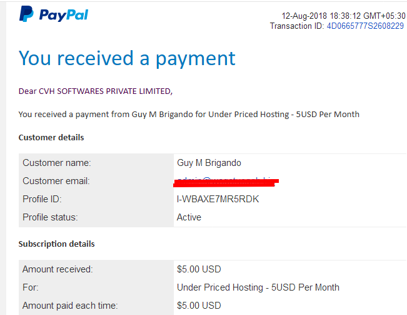Click the payment description sentence from Guy M Brigando
The width and height of the screenshot is (407, 315).
point(189,115)
